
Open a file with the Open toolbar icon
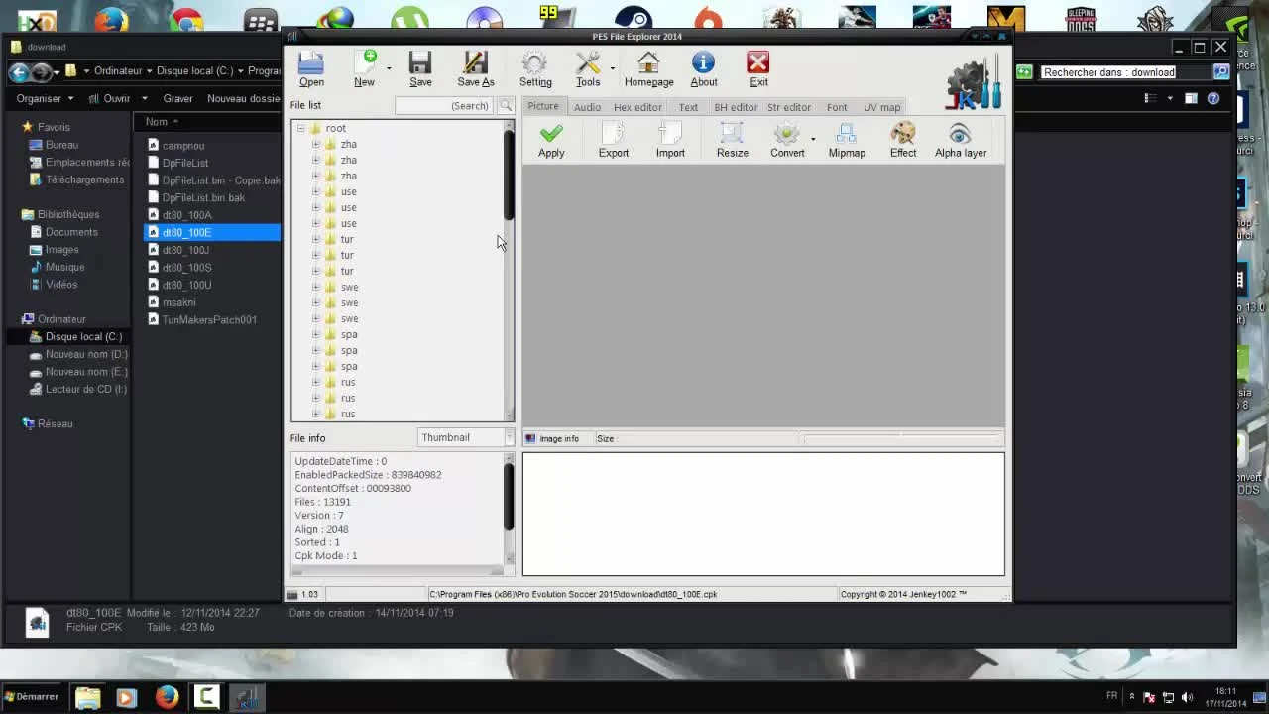tap(311, 69)
